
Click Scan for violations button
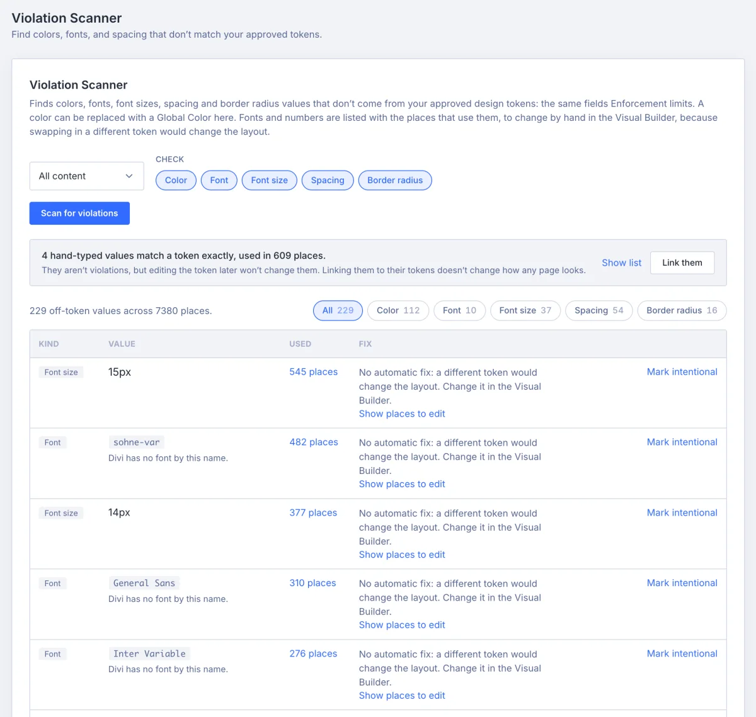[x=79, y=213]
